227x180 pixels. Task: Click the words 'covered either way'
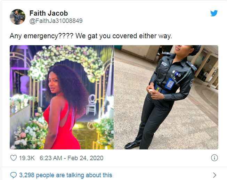pos(142,36)
